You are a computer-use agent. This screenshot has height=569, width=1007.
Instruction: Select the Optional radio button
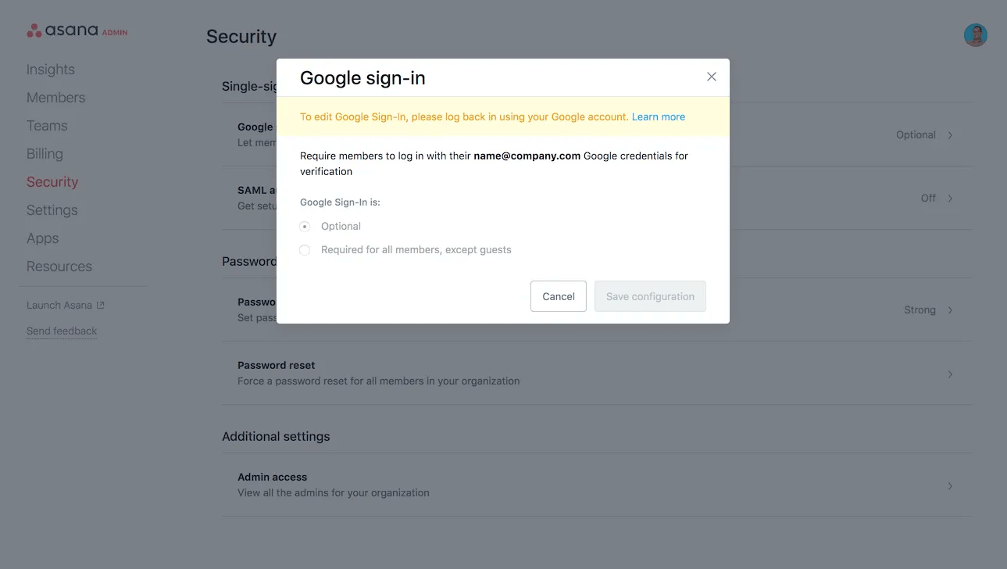tap(304, 226)
